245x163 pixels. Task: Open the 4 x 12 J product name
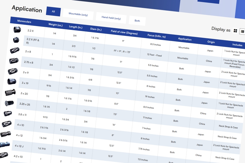(19, 146)
